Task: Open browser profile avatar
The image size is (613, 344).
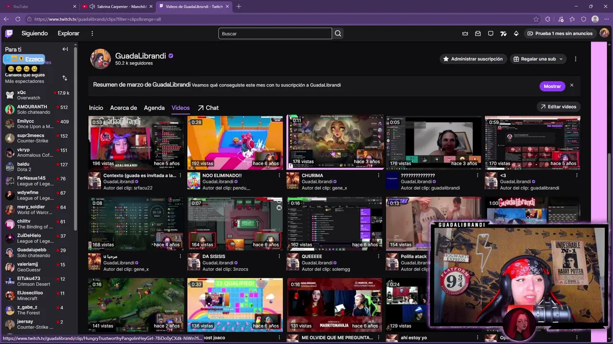Action: coord(595,19)
